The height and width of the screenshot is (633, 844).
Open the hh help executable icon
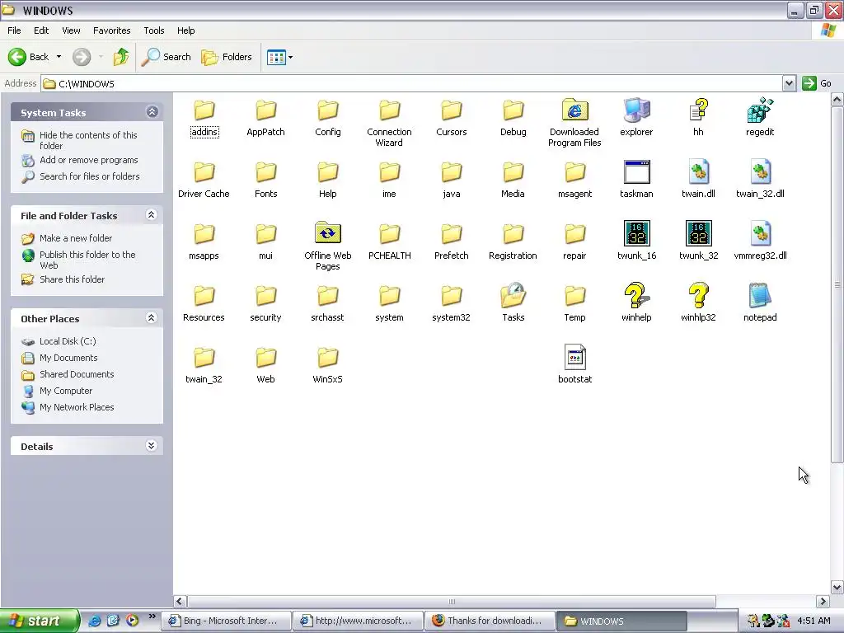tap(698, 110)
